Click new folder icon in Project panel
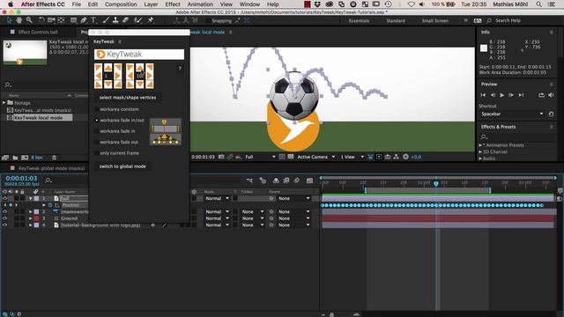Image resolution: width=564 pixels, height=317 pixels. pyautogui.click(x=15, y=158)
